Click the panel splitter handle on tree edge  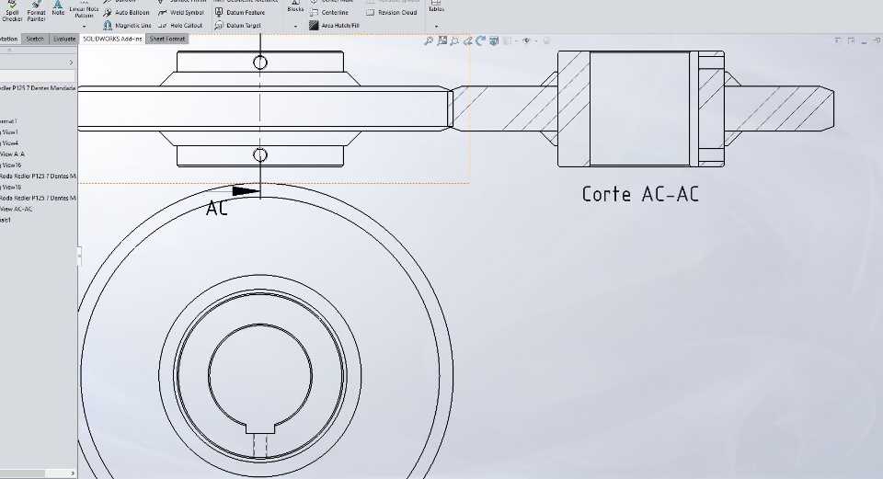pos(79,257)
